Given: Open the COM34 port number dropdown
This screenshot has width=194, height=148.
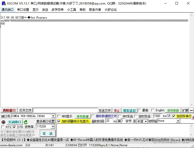Looking at the screenshot, I should pos(53,116).
